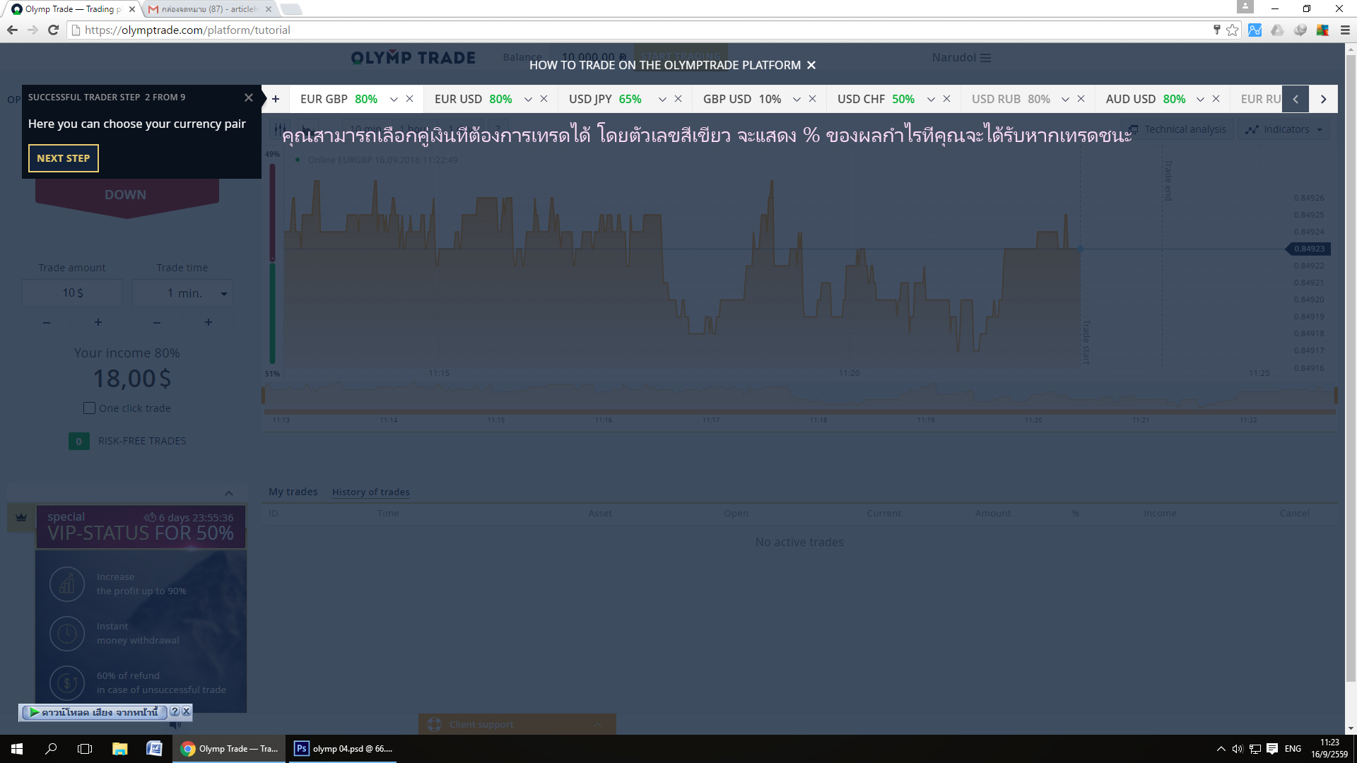Viewport: 1357px width, 763px height.
Task: Close the EUR USD tab
Action: 544,99
